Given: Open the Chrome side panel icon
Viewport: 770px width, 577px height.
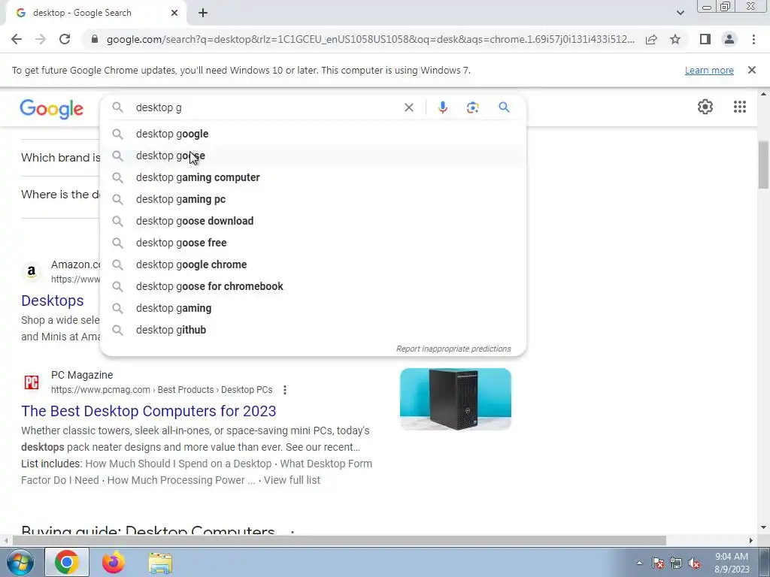Looking at the screenshot, I should coord(705,39).
